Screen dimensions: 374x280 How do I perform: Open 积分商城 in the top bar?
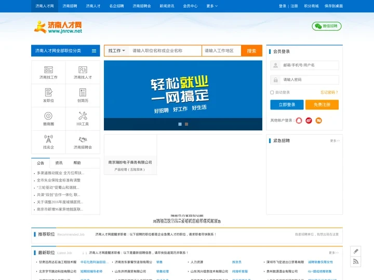pos(311,6)
